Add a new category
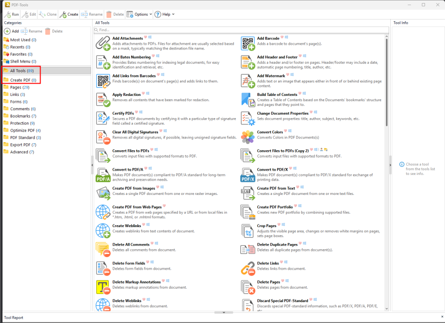This screenshot has height=323, width=445. [12, 31]
